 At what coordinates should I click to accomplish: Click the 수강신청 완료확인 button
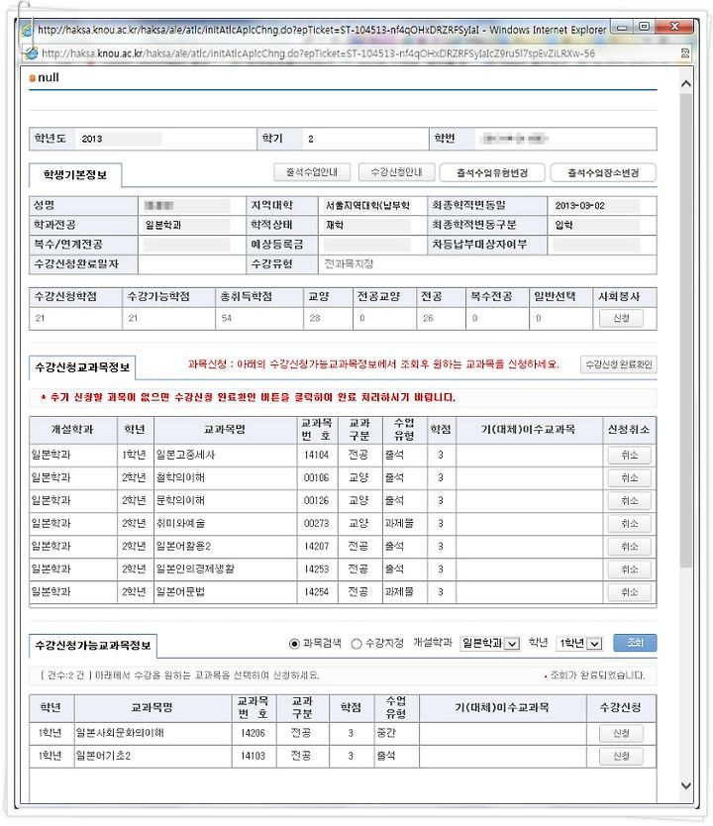(x=619, y=364)
